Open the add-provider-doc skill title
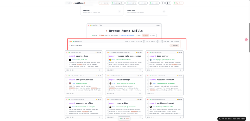Screen dimensions: 250x121 (84, 80)
